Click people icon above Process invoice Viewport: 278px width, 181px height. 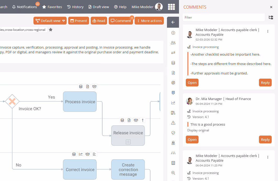94,86
